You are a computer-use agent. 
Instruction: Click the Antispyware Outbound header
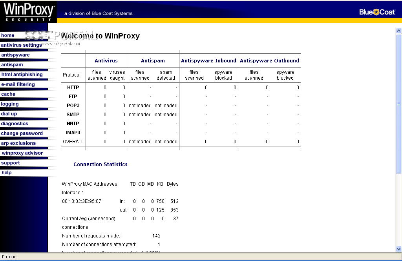[x=269, y=61]
